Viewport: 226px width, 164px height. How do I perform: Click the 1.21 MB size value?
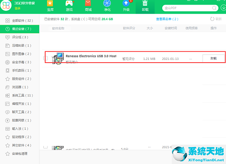click(149, 59)
